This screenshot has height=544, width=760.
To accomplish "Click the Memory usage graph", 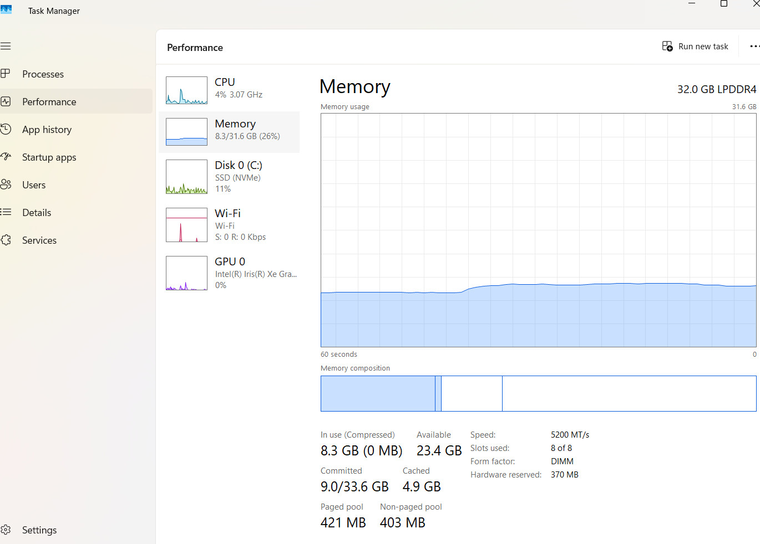I will point(538,230).
